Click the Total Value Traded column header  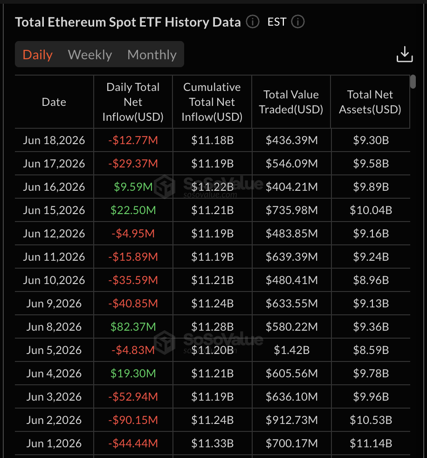tap(291, 102)
